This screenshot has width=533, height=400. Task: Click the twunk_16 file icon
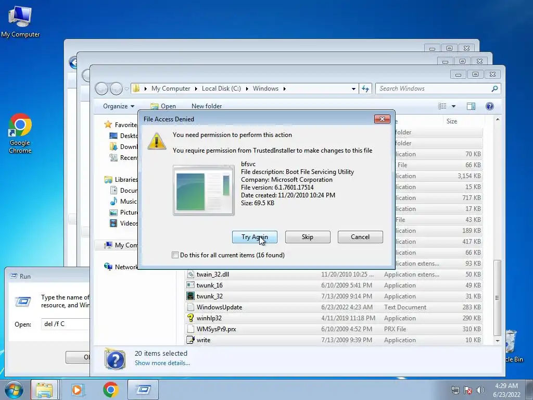coord(191,285)
